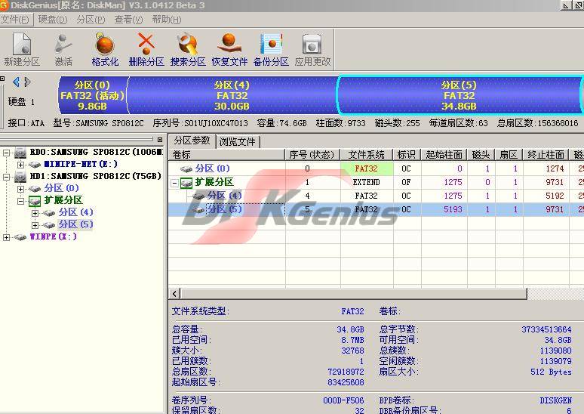Click the 格式化 (format) toolbar icon
Viewport: 584px width, 414px height.
(x=105, y=44)
